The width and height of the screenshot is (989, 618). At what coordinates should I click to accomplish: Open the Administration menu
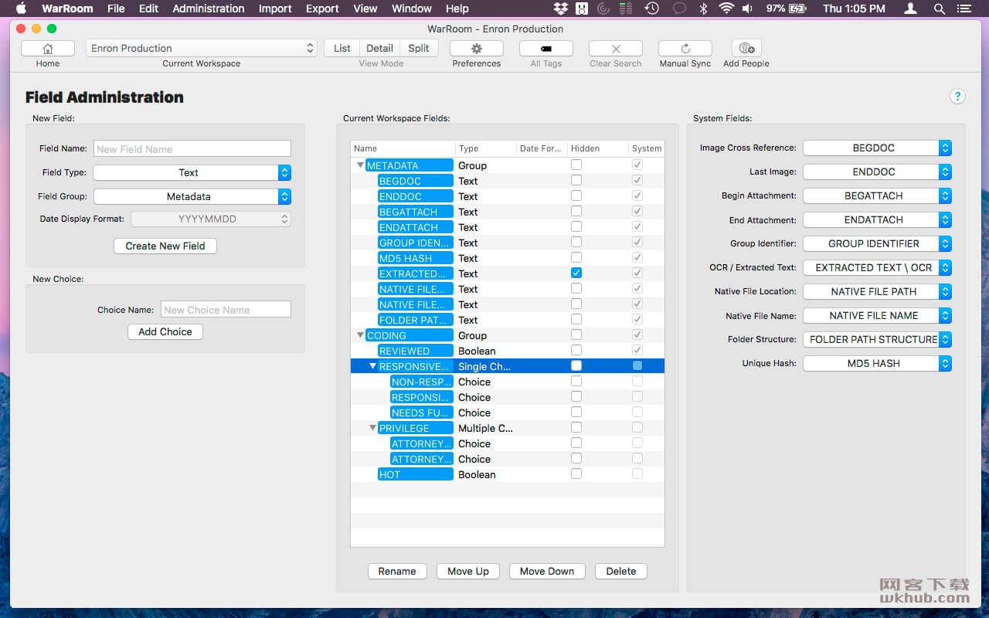tap(209, 8)
